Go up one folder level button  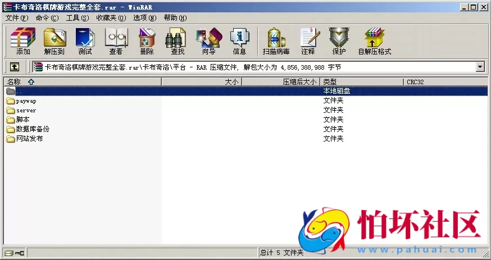point(15,67)
